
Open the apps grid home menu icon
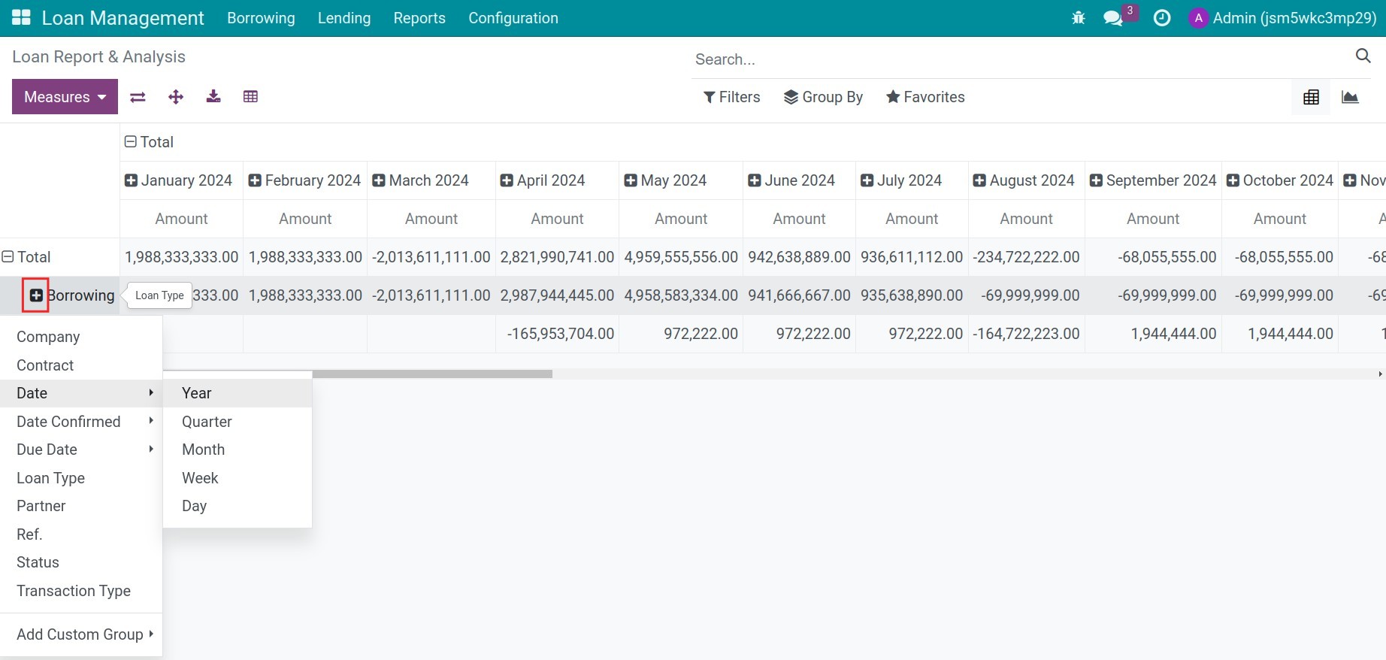point(21,18)
